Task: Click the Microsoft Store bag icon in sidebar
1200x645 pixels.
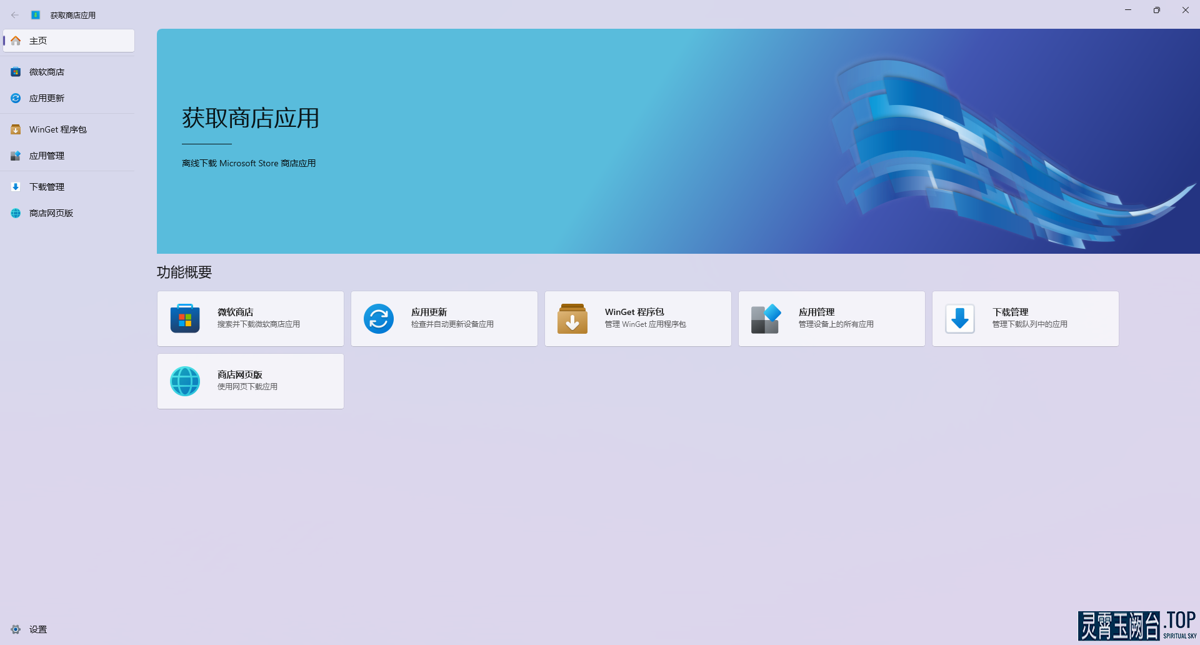Action: [16, 72]
